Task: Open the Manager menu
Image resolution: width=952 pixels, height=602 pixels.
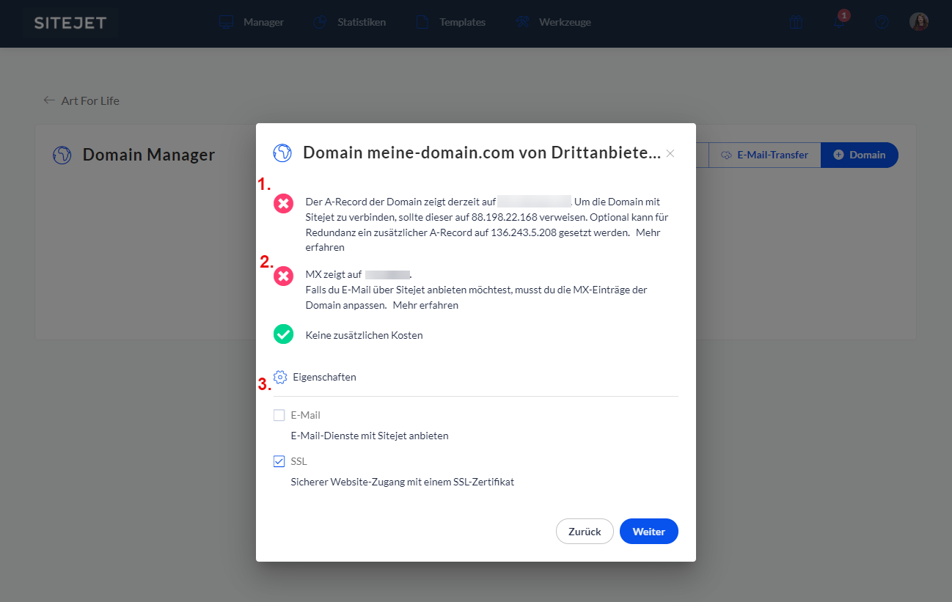Action: (252, 22)
